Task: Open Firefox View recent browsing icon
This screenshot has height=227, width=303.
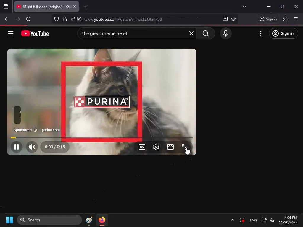Action: pos(6,7)
